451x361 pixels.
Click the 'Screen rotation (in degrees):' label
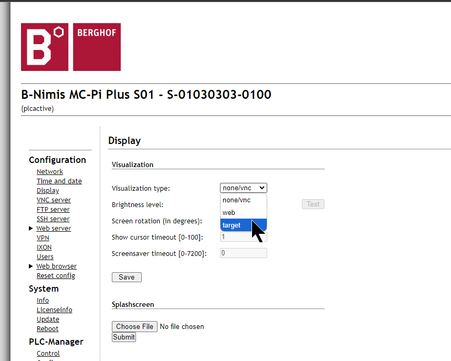(x=157, y=221)
